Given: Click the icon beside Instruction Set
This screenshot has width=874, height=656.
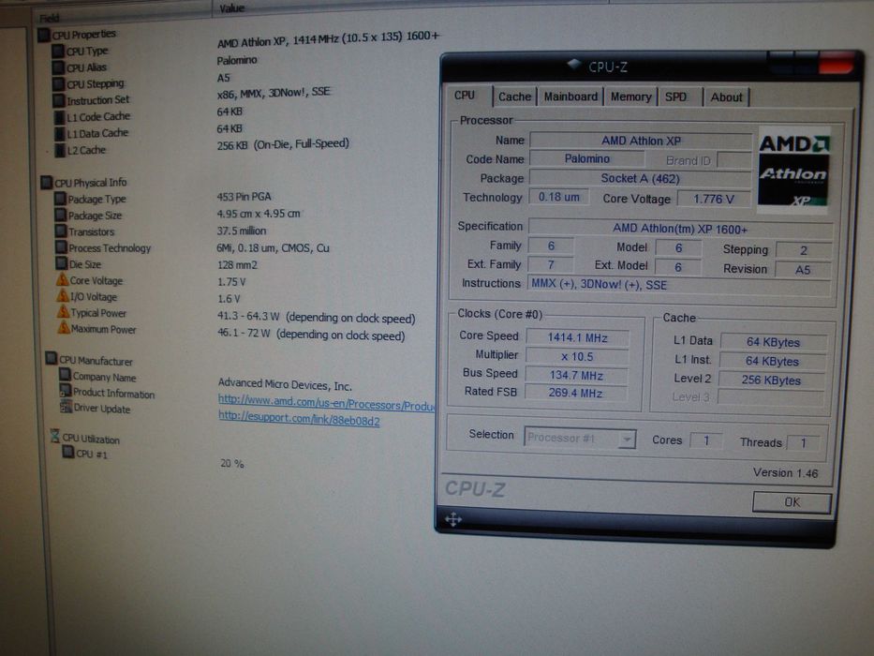Looking at the screenshot, I should tap(59, 100).
